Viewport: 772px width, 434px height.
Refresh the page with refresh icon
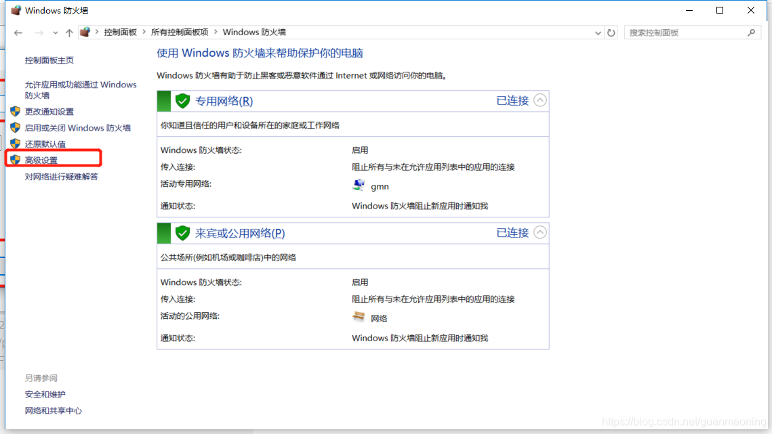[611, 33]
